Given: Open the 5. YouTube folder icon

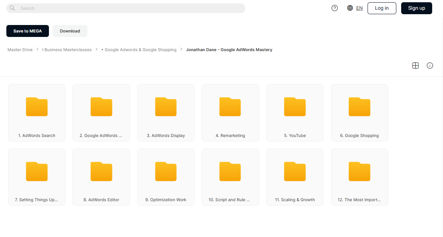Looking at the screenshot, I should tap(295, 107).
